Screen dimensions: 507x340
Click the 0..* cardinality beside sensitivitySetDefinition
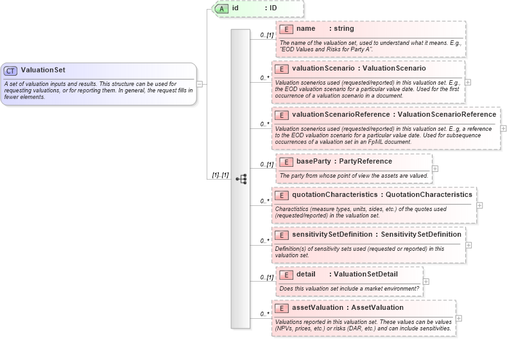pos(265,241)
